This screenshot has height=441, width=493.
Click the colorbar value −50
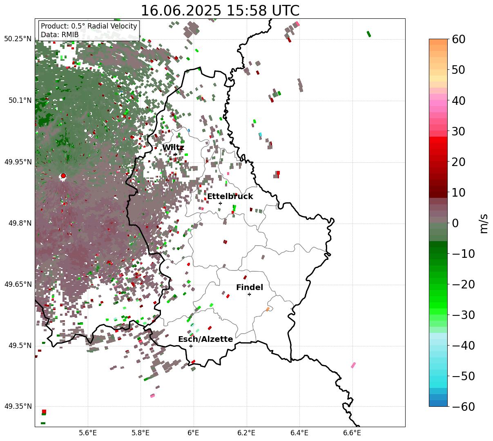(x=463, y=376)
